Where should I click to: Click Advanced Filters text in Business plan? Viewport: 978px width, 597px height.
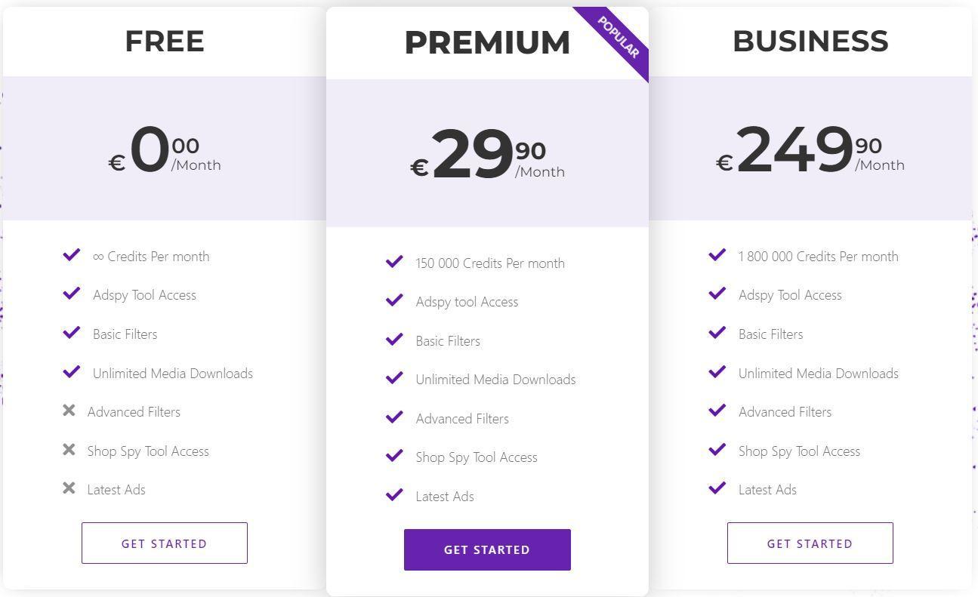[x=785, y=412]
